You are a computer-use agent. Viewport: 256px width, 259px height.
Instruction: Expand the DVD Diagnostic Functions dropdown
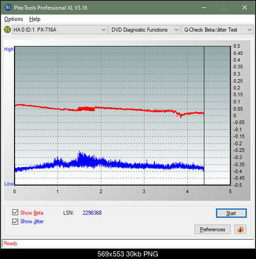click(x=145, y=30)
